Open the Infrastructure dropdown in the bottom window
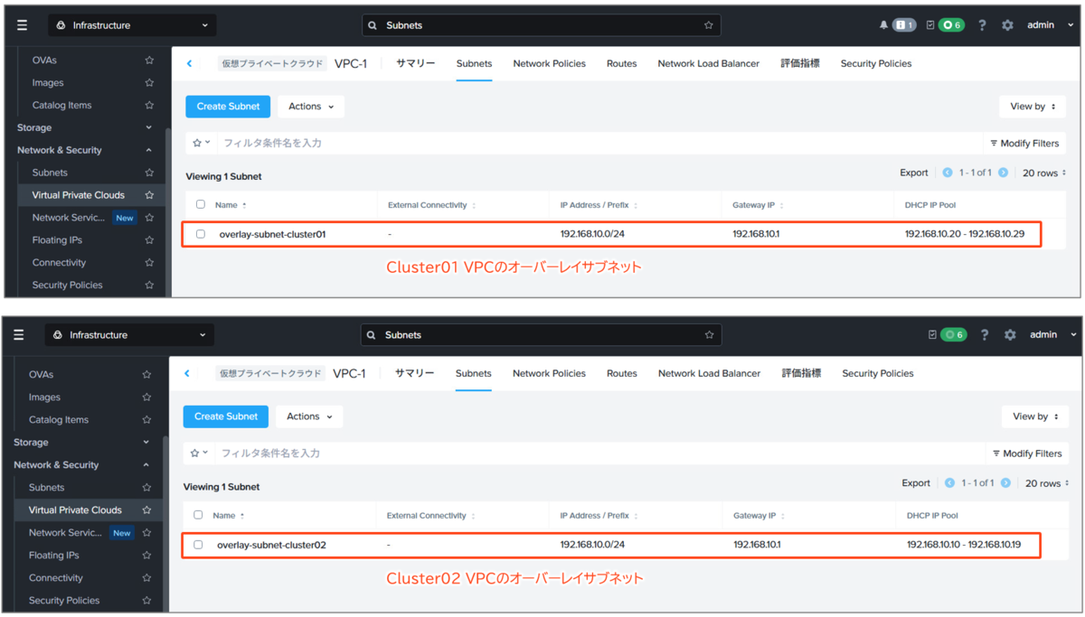 click(x=130, y=335)
